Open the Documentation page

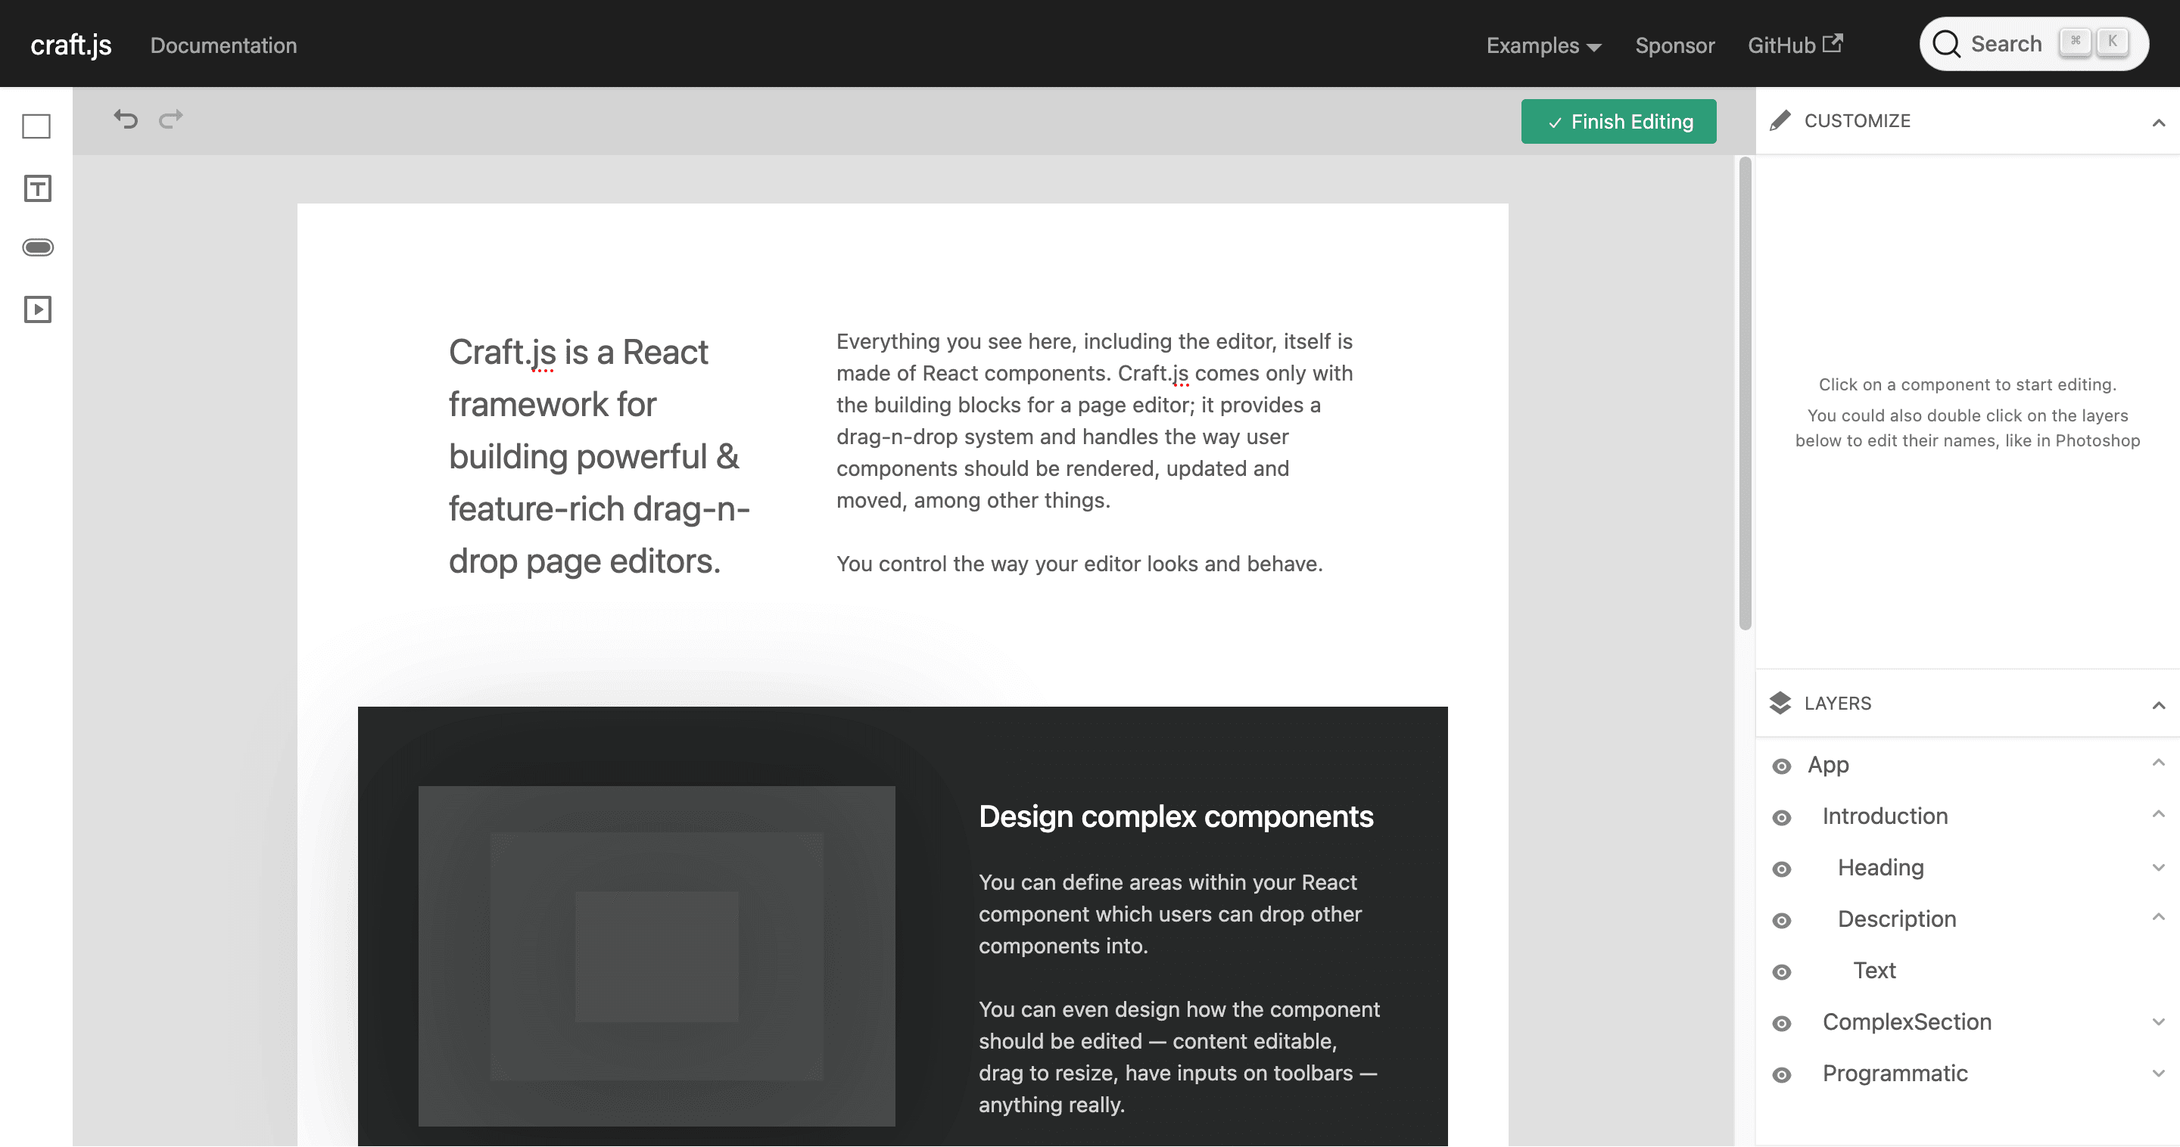pos(223,45)
